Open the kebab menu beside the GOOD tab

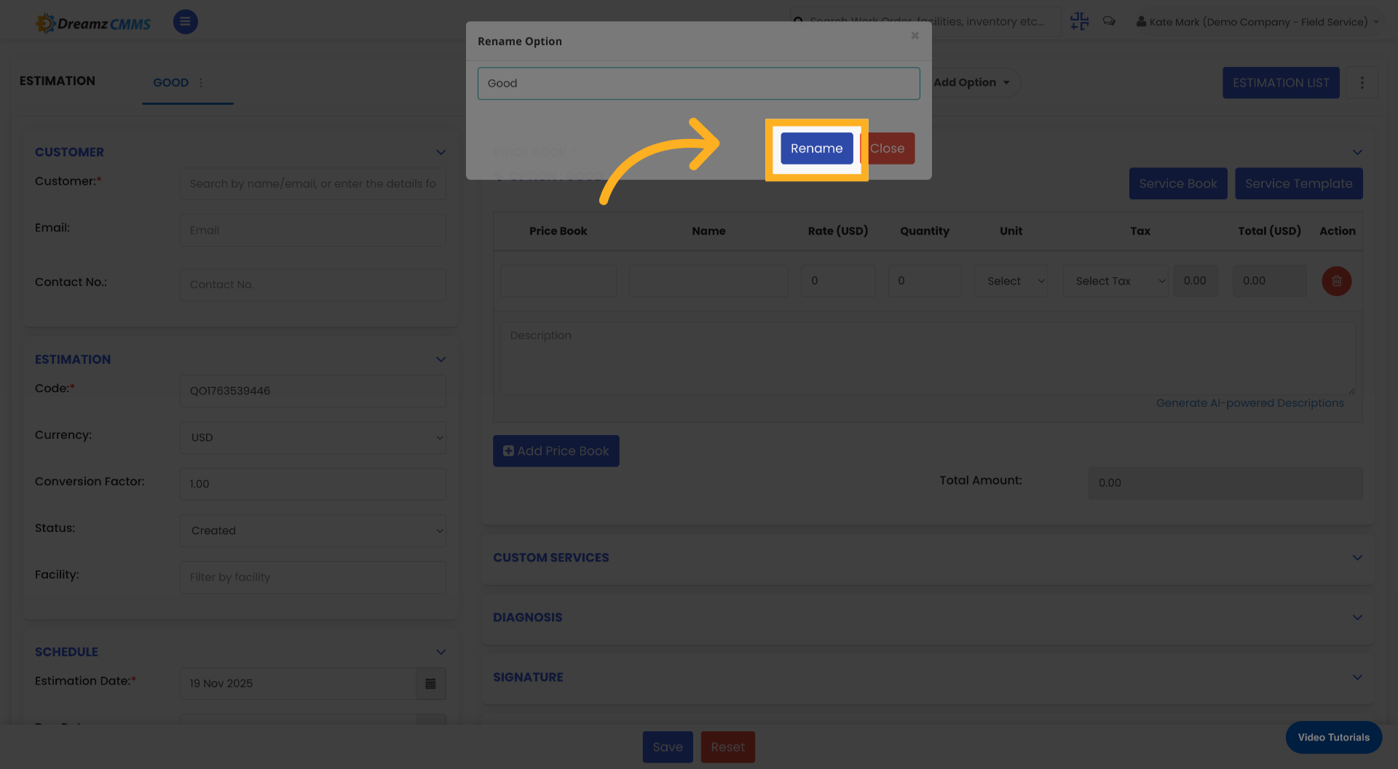(x=200, y=82)
